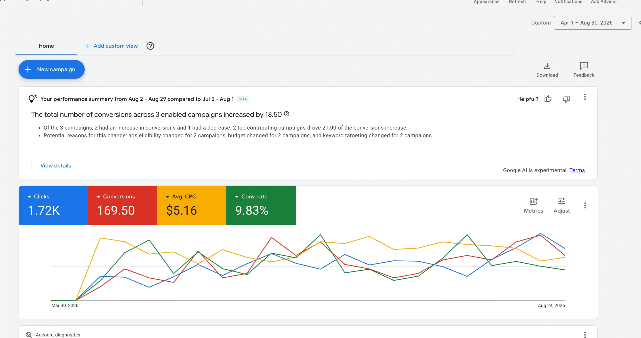Open the Feedback icon
Viewport: 641px width, 338px height.
584,66
